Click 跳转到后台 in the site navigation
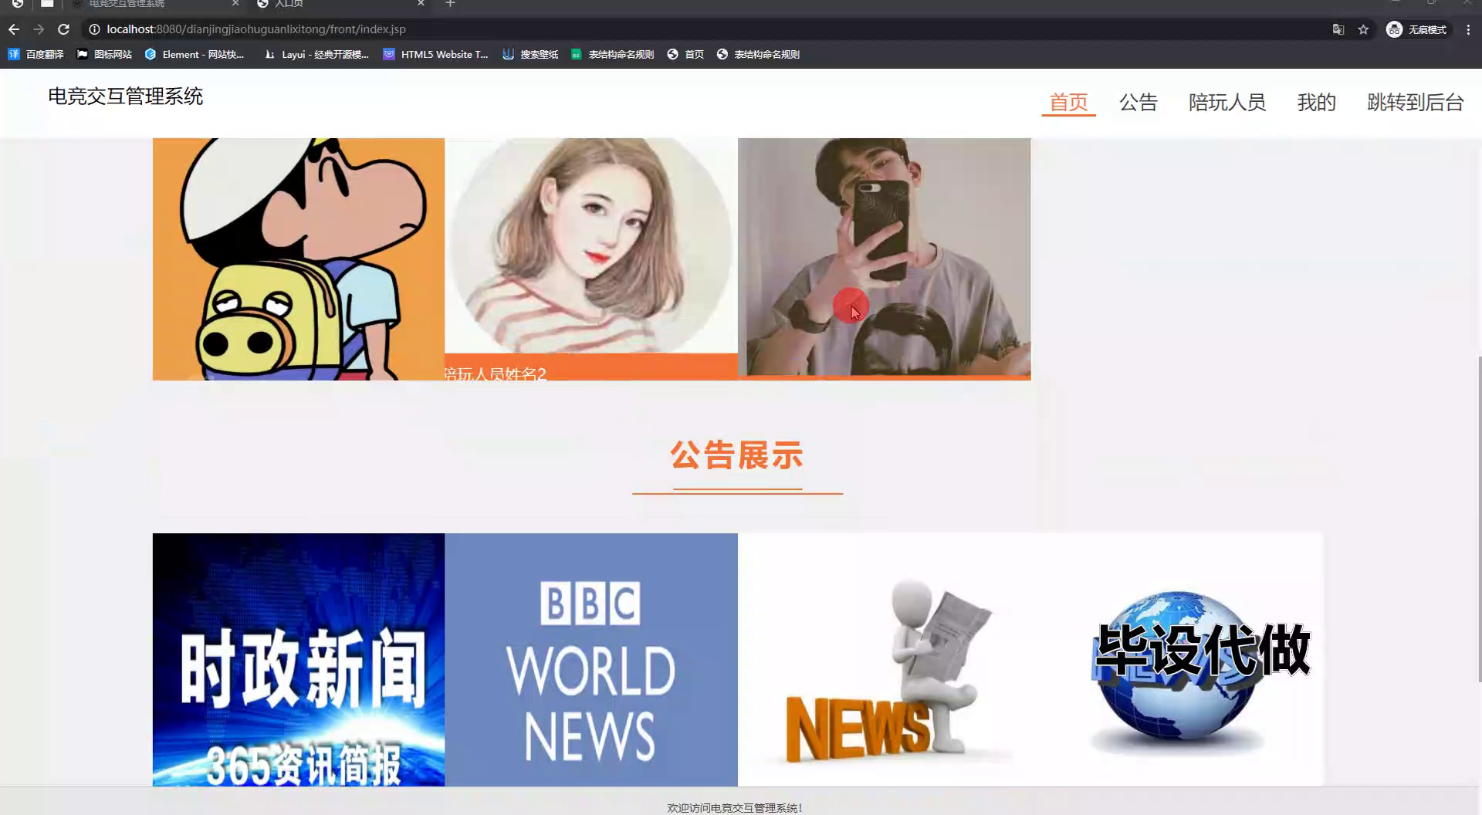The width and height of the screenshot is (1482, 815). coord(1415,102)
